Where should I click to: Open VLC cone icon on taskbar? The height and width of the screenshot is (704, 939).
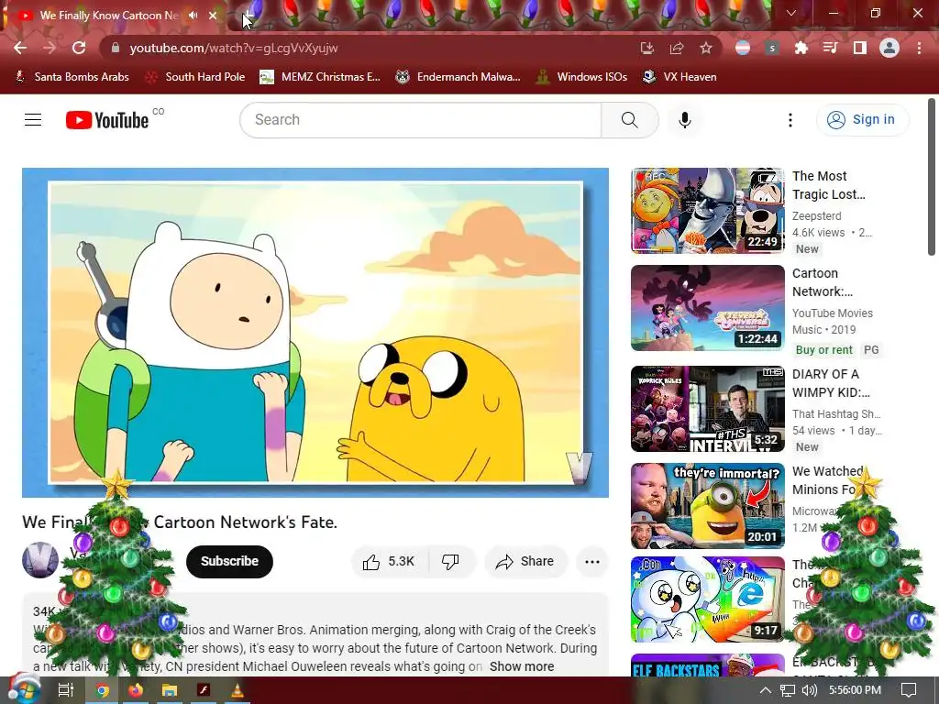238,690
